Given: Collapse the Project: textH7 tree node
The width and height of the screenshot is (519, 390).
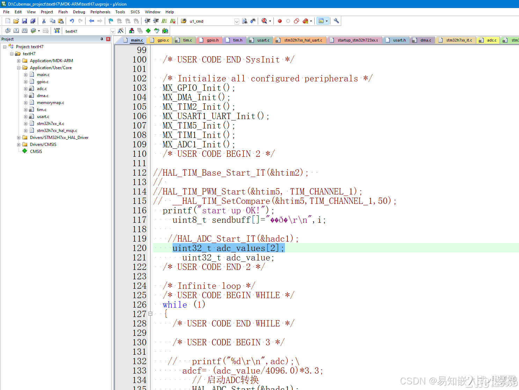Looking at the screenshot, I should click(5, 47).
